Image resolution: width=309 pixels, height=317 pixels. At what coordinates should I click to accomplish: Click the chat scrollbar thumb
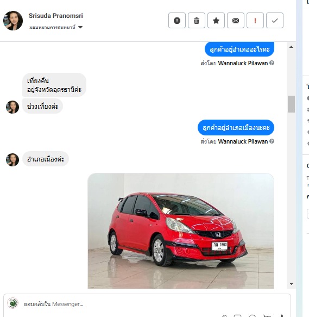coord(291,104)
